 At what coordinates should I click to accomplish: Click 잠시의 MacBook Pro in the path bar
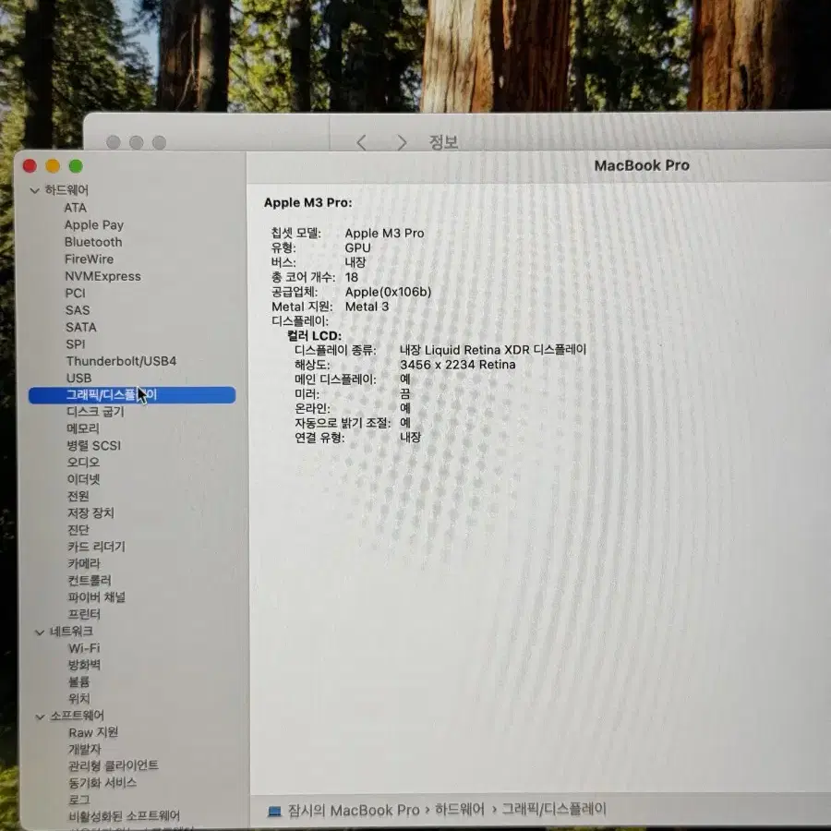[x=354, y=811]
